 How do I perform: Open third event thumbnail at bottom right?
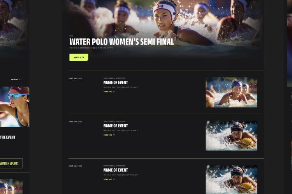click(232, 180)
